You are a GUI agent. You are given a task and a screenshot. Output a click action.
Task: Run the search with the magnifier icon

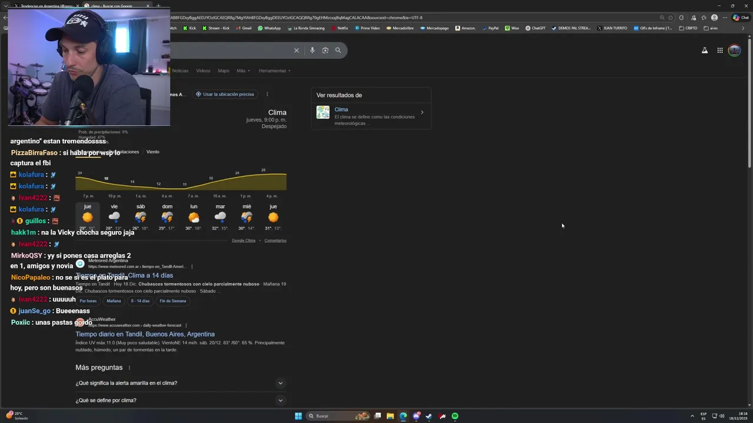point(338,51)
